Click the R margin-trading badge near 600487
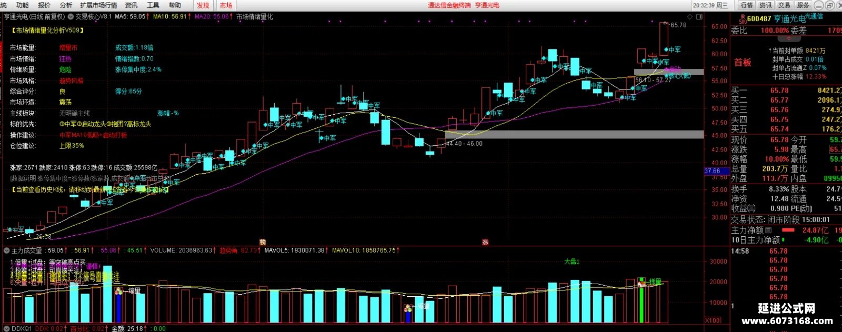The height and width of the screenshot is (332, 842). 743,18
